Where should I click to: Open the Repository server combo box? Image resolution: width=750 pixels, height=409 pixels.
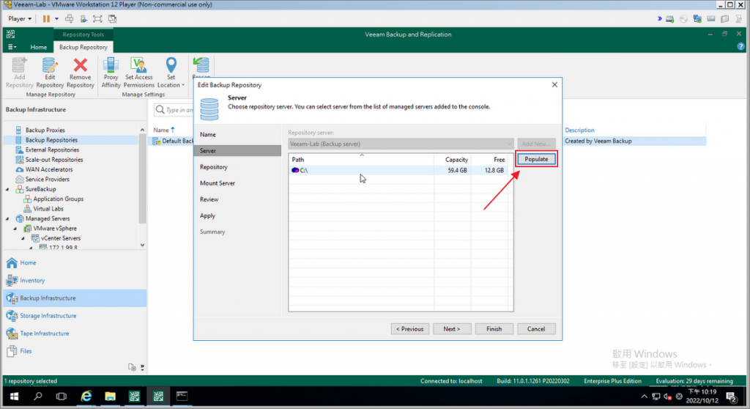(401, 144)
